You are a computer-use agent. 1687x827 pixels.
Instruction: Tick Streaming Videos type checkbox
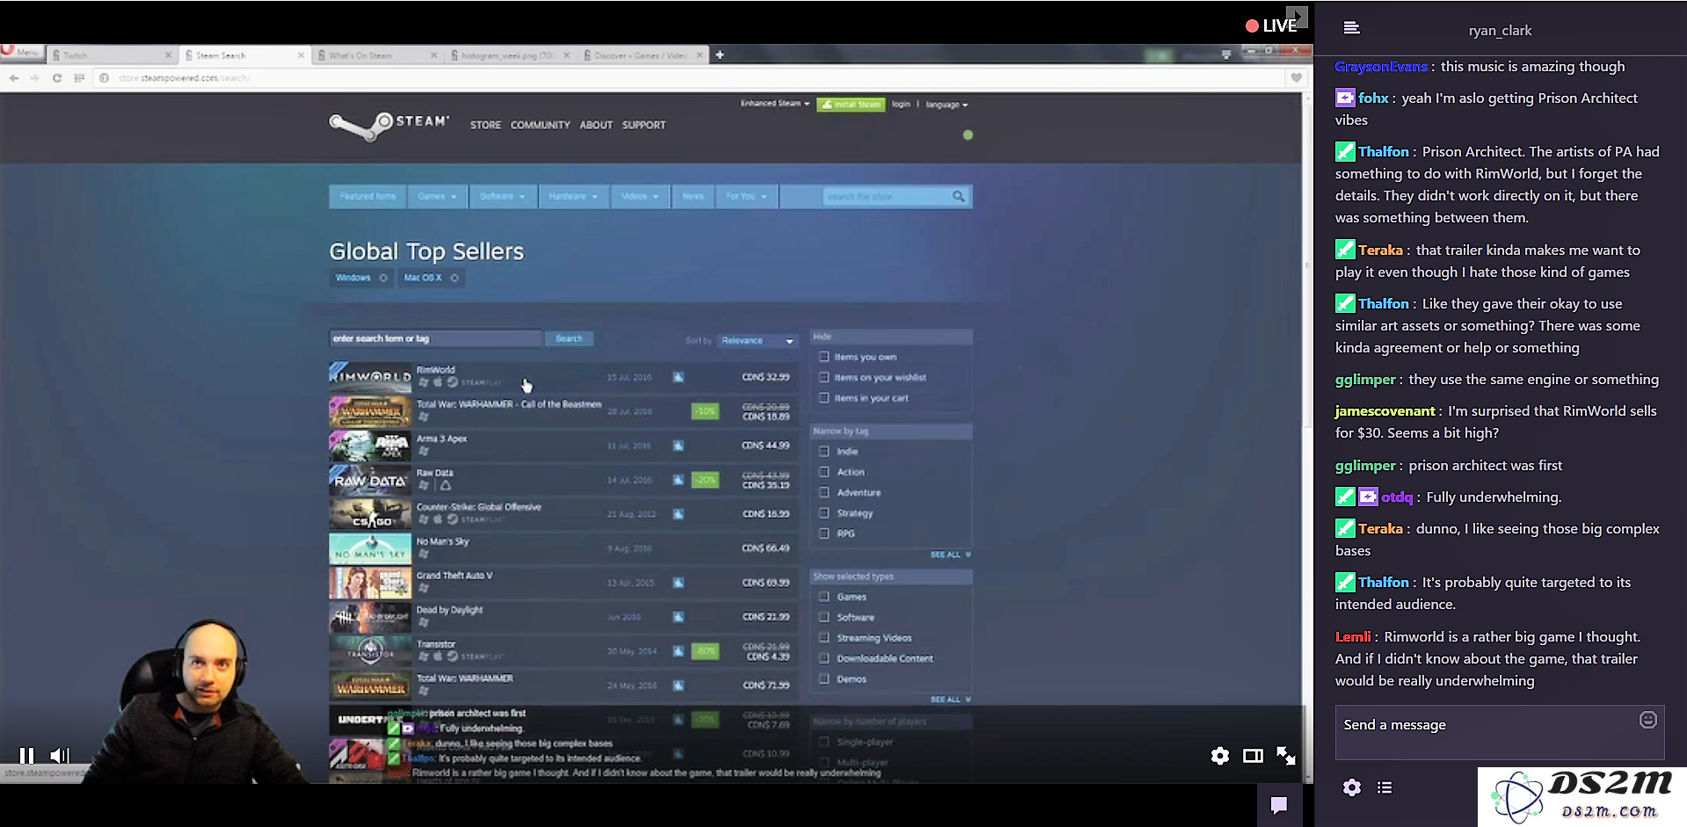(824, 638)
